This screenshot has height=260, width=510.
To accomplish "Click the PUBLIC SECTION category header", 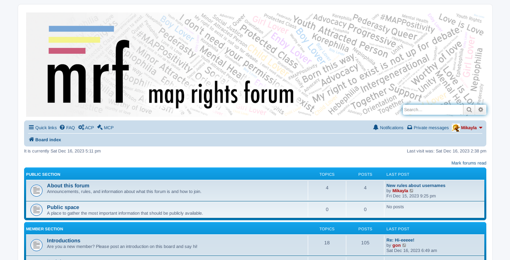I will [x=43, y=174].
